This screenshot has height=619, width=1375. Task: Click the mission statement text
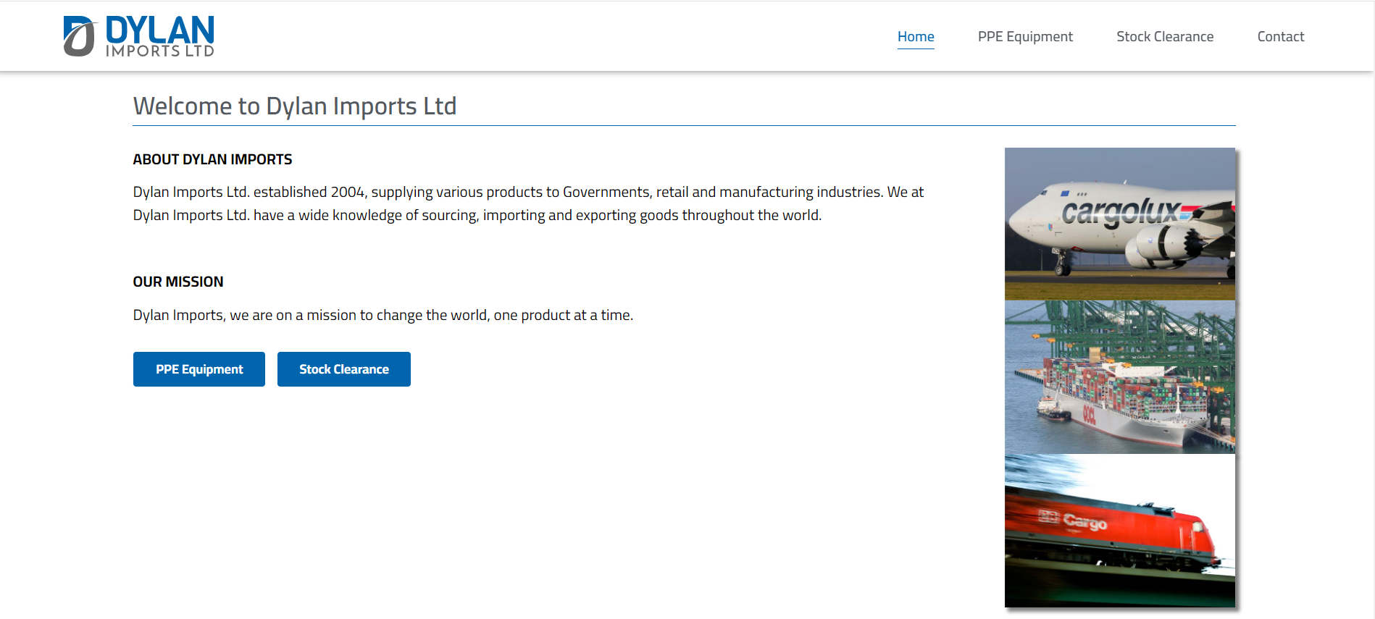point(383,315)
